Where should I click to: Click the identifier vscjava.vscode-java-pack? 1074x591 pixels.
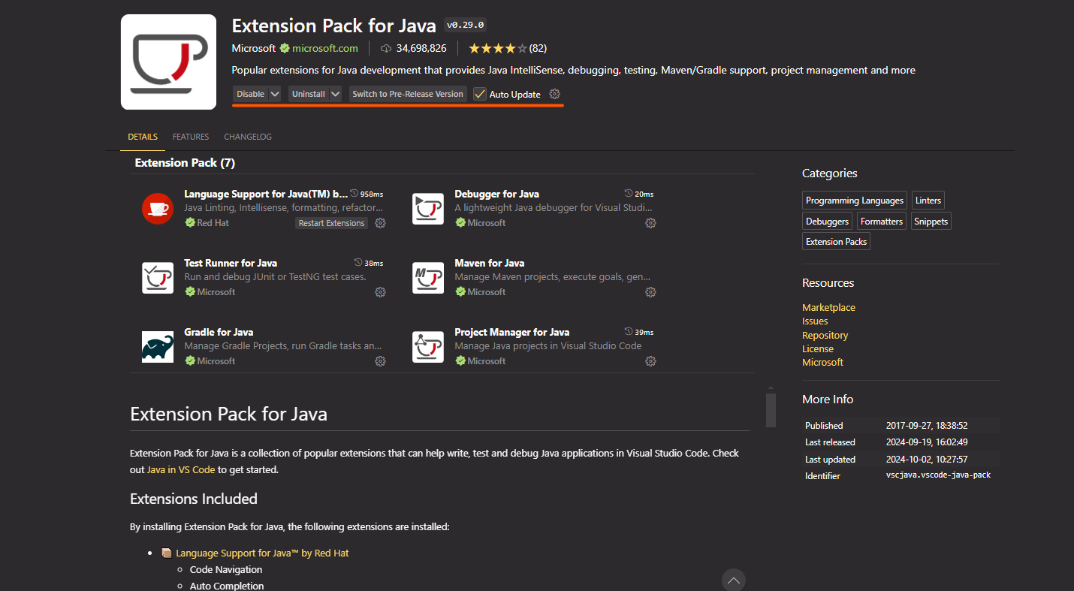[x=938, y=475]
